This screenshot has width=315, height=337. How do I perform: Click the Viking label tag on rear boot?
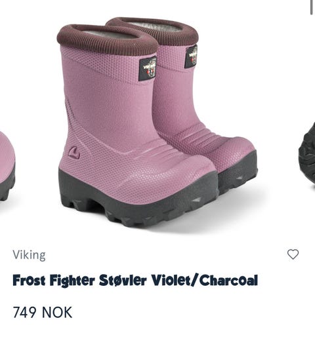point(191,56)
